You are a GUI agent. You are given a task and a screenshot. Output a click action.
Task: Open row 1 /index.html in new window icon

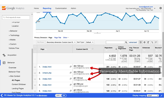[71, 67]
